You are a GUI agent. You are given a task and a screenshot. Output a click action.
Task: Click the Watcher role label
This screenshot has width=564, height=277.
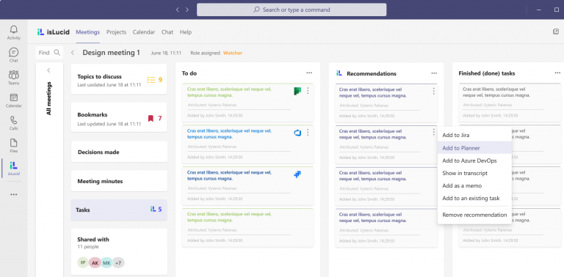click(x=233, y=53)
